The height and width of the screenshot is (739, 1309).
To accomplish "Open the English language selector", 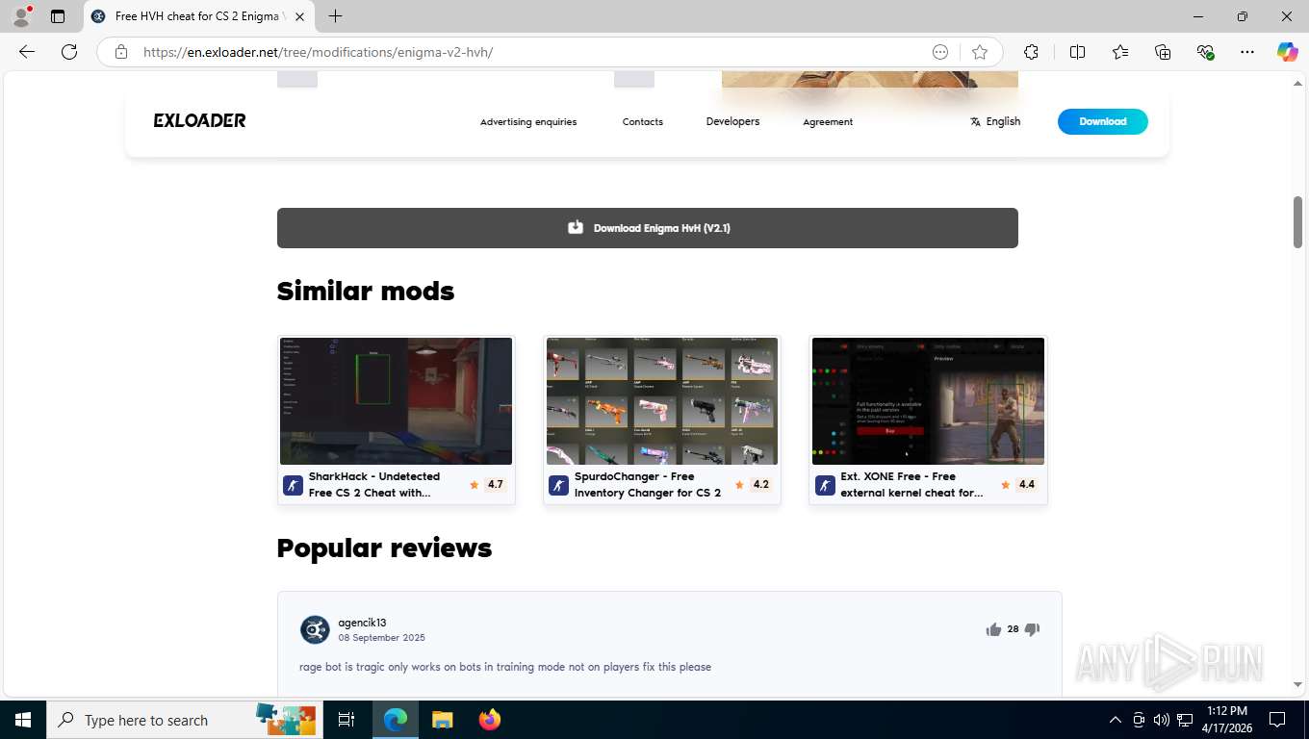I will [995, 121].
